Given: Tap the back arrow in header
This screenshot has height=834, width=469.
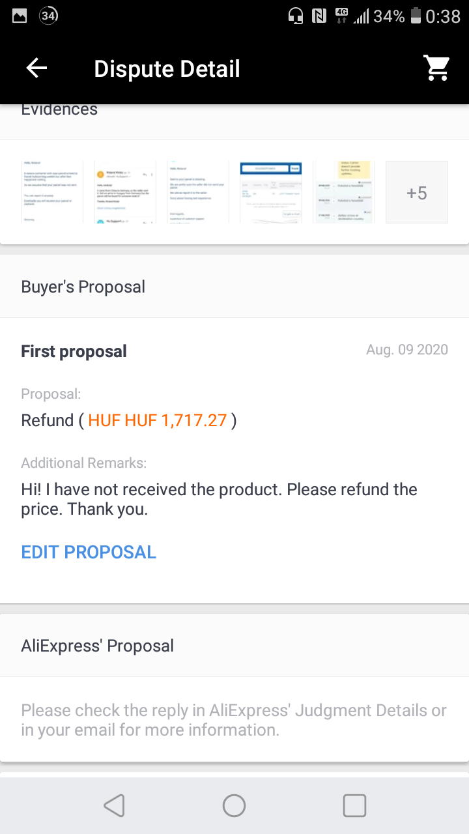Looking at the screenshot, I should tap(36, 68).
